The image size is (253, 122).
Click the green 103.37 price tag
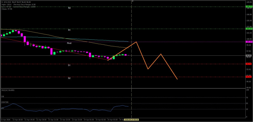[249, 29]
